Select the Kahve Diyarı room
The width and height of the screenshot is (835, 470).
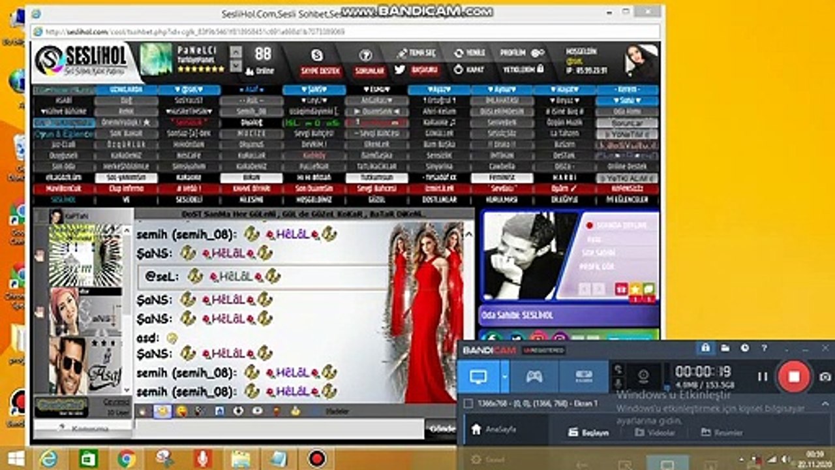tap(251, 189)
